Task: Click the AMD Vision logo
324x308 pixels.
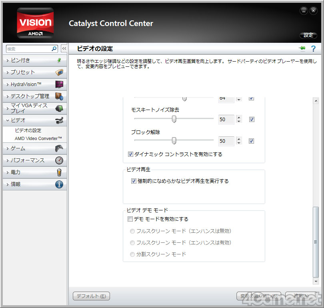Action: (35, 23)
